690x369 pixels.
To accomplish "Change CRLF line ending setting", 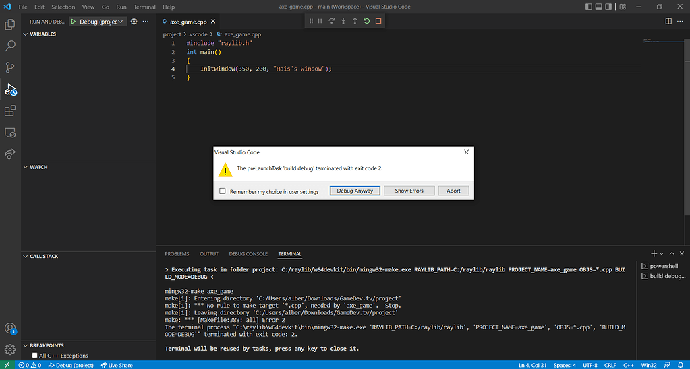I will click(x=610, y=365).
